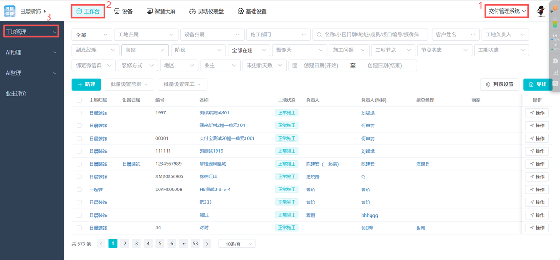This screenshot has width=560, height=260.
Task: Click the 列表设置 button
Action: pos(500,84)
